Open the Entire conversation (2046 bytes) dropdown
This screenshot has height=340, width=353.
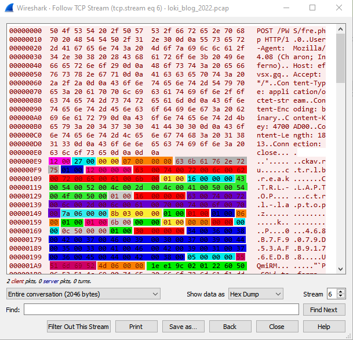click(x=83, y=294)
